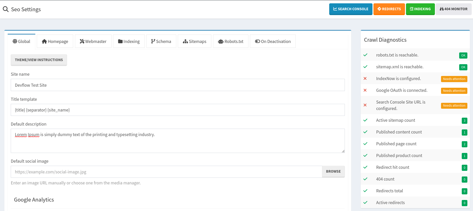
Task: Click the red X for Search Console Site URL
Action: (x=365, y=105)
